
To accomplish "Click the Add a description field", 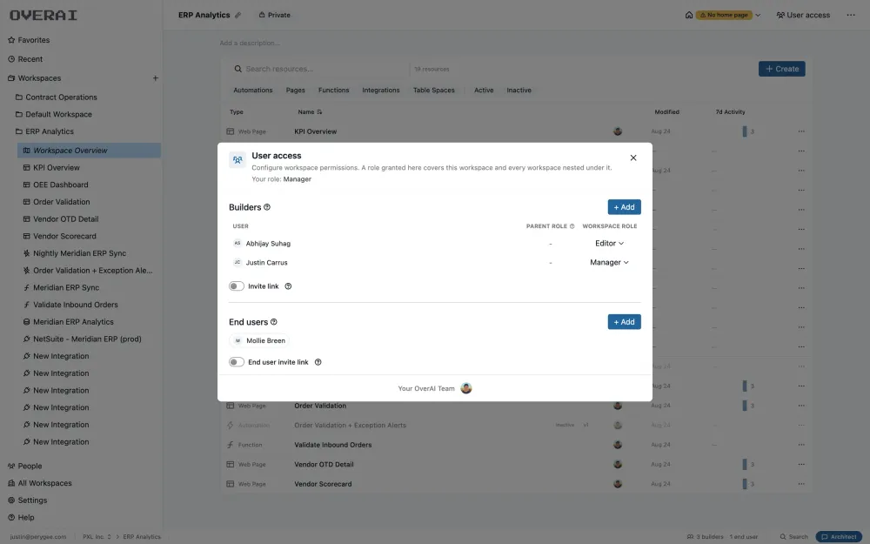I will (x=249, y=43).
